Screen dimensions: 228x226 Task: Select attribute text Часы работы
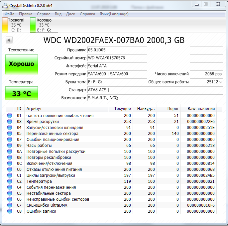(x=39, y=146)
